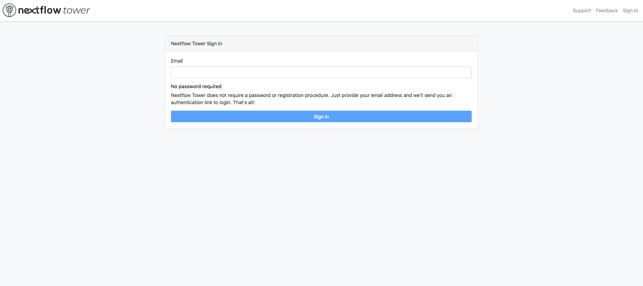
Task: Click the blue Sign in button
Action: (x=321, y=116)
